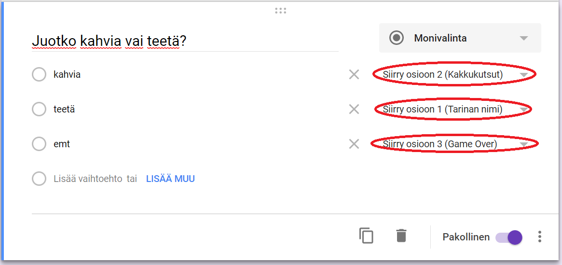The width and height of the screenshot is (562, 265).
Task: Click the 'LISÄÄ MUU' link
Action: [x=170, y=179]
